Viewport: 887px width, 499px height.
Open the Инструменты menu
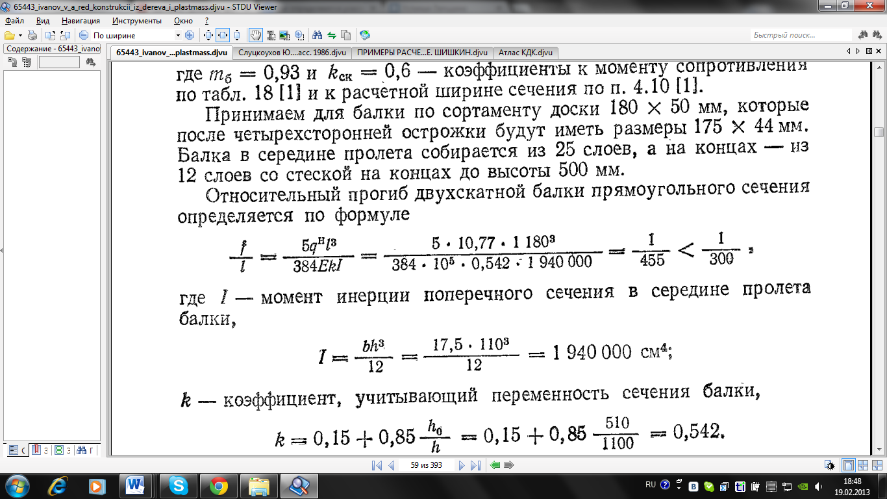point(137,21)
